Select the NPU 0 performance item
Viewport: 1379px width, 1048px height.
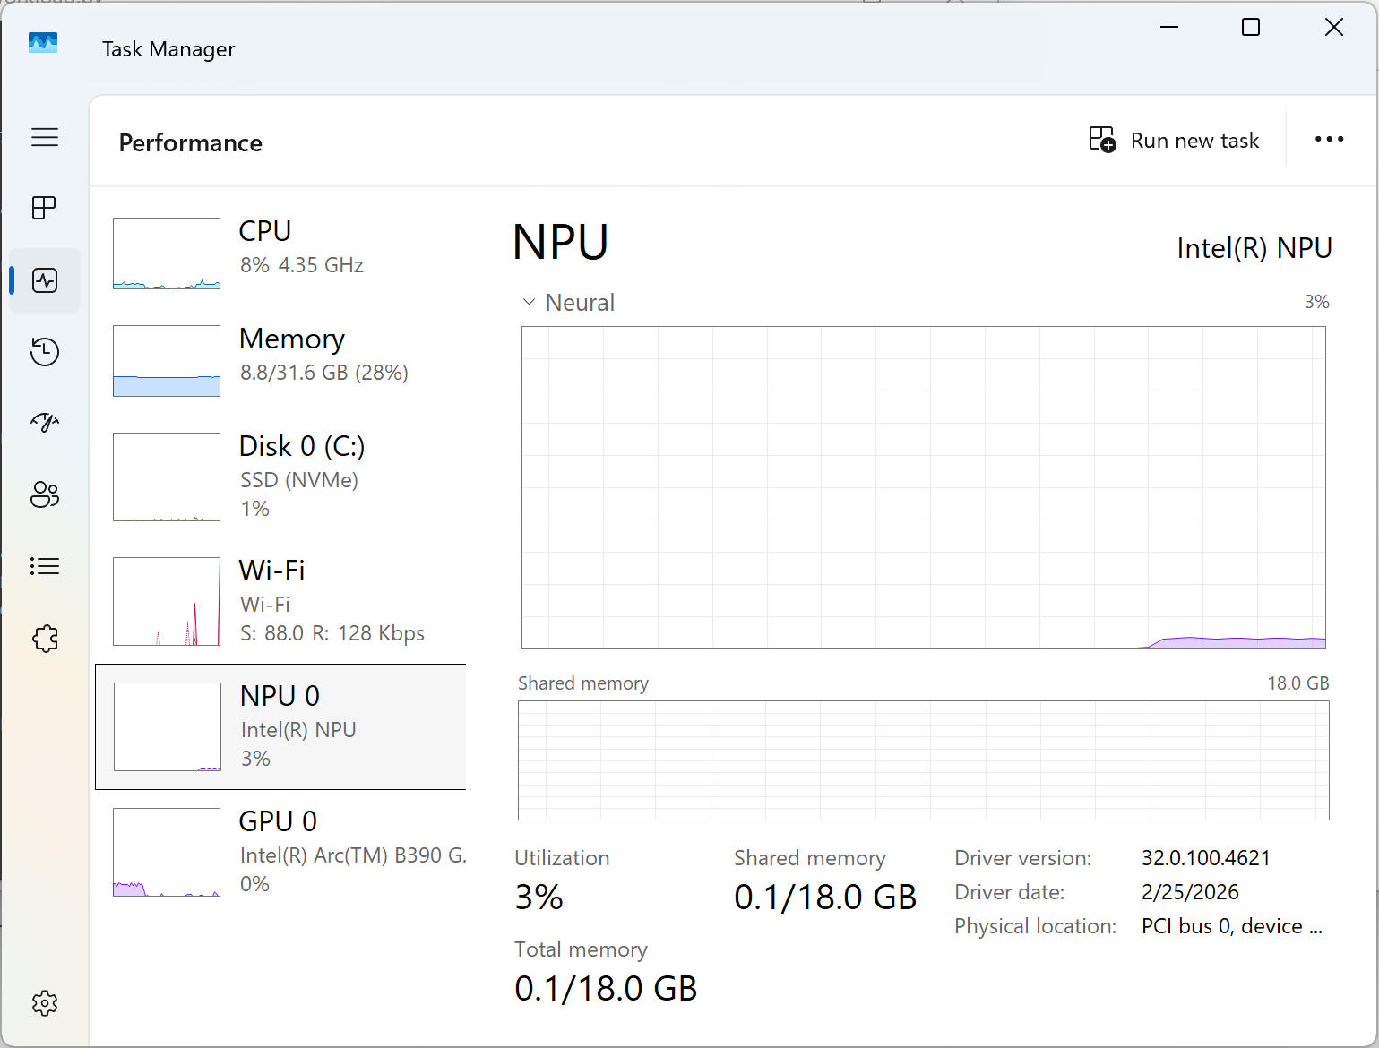[x=280, y=726]
